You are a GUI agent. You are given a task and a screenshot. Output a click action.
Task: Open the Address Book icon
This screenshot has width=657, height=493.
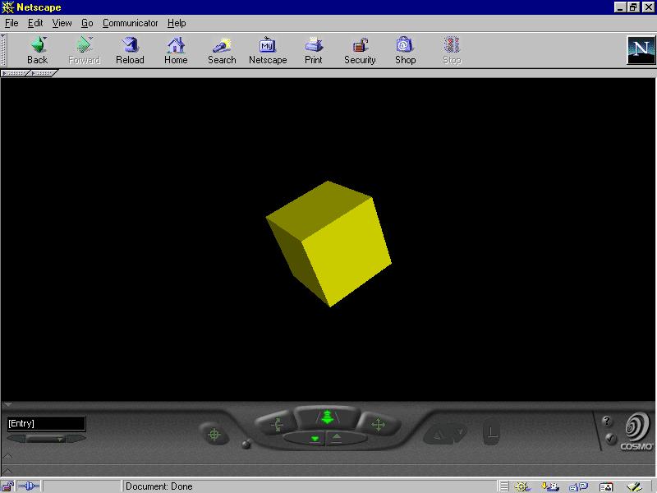(606, 486)
